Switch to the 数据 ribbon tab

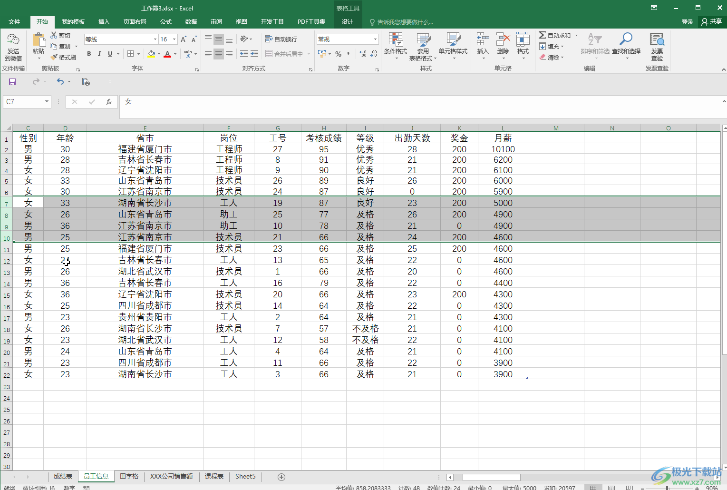pyautogui.click(x=191, y=22)
